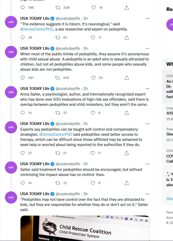Like the tweet with 23 likes
The width and height of the screenshot is (173, 241).
click(x=93, y=78)
